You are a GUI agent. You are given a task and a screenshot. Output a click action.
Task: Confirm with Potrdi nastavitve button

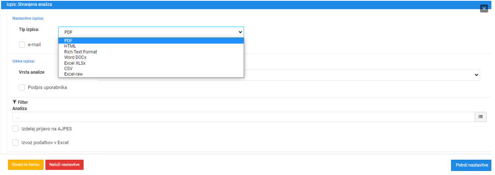pyautogui.click(x=472, y=165)
